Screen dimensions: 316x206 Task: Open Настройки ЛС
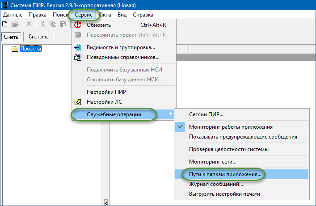pos(124,102)
